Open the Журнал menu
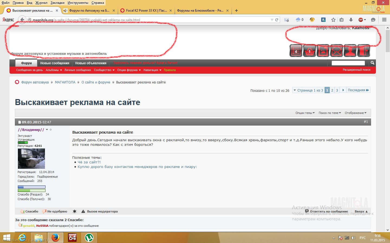This screenshot has width=390, height=243. [41, 3]
